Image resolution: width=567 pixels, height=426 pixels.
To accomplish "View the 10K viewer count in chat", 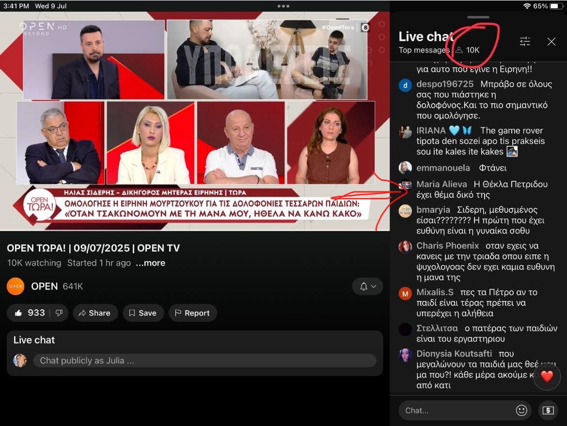I will point(468,50).
